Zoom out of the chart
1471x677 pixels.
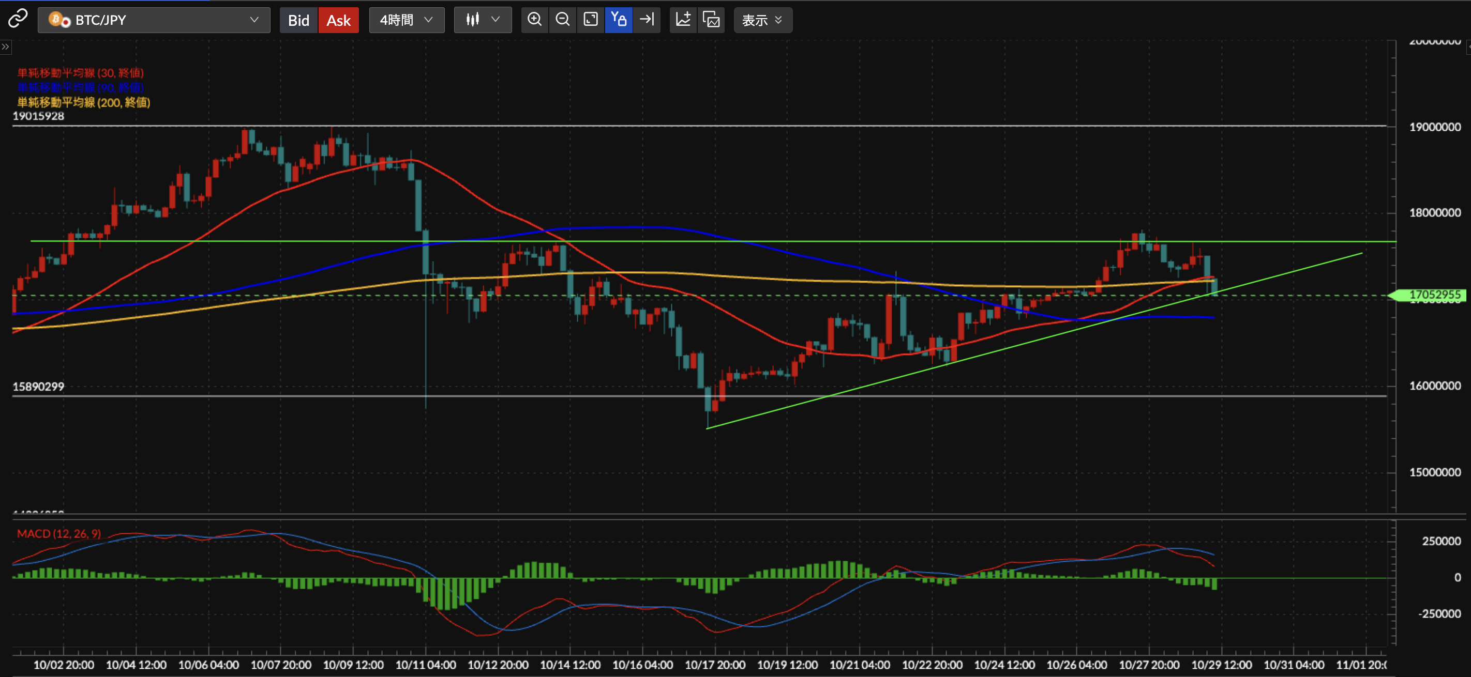click(x=562, y=20)
